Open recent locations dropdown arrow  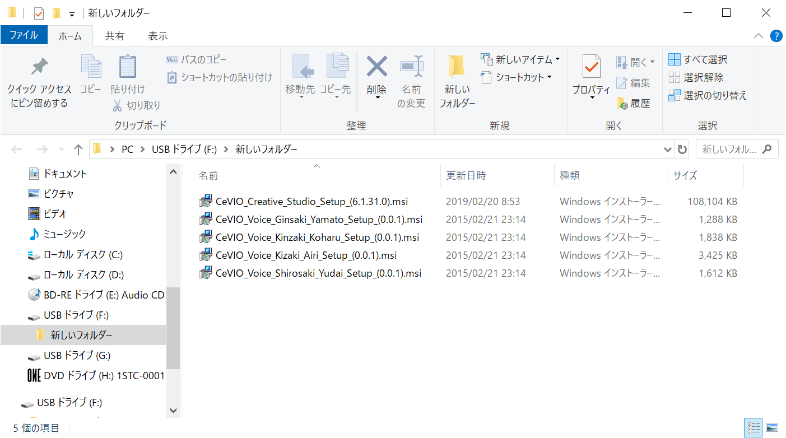click(62, 150)
